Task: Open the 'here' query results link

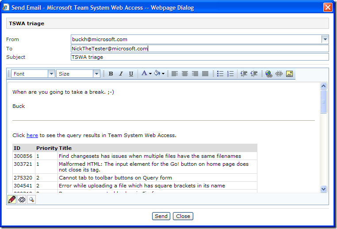Action: [32, 135]
